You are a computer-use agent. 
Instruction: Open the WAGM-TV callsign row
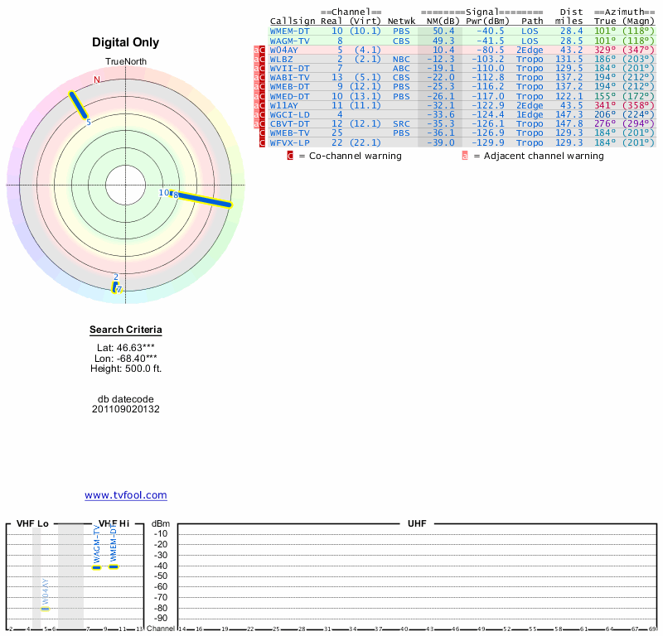point(290,41)
